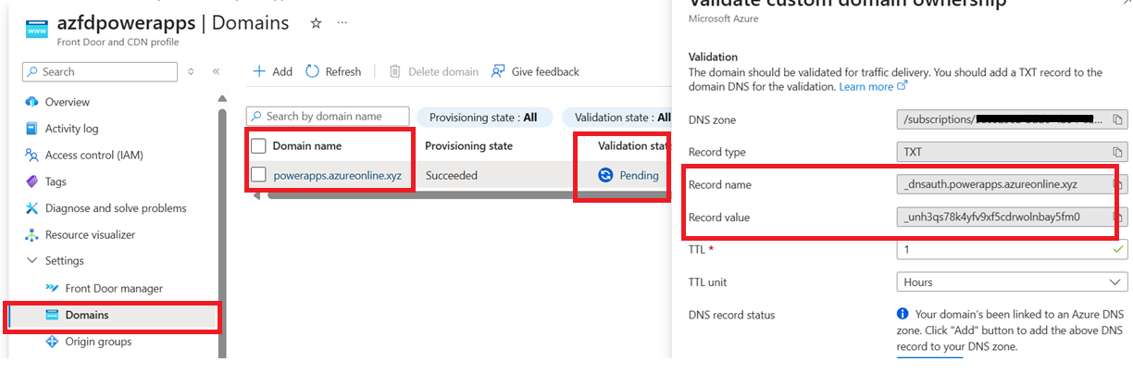This screenshot has height=374, width=1133.
Task: Click the Pending validation state link
Action: [x=640, y=175]
